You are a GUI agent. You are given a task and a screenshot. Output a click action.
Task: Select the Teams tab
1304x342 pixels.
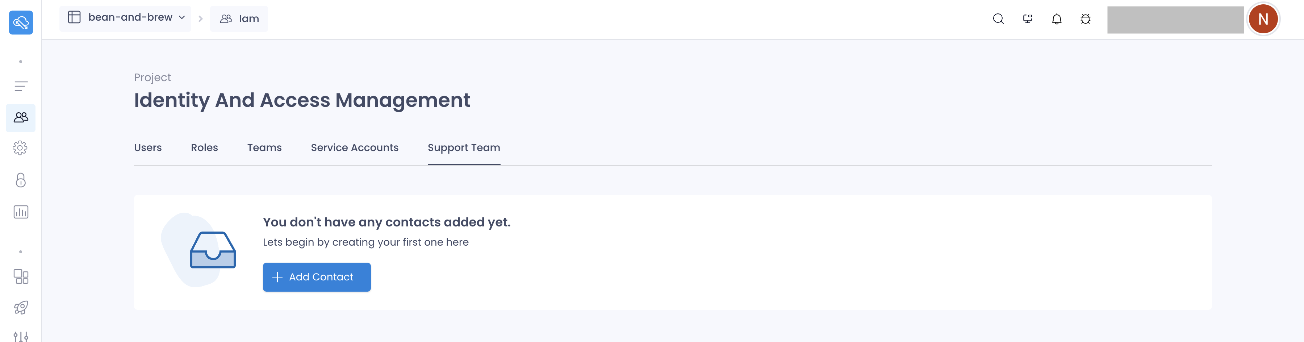(264, 147)
